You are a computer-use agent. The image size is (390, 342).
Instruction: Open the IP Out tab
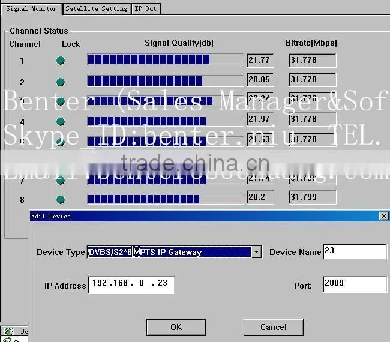coord(146,9)
